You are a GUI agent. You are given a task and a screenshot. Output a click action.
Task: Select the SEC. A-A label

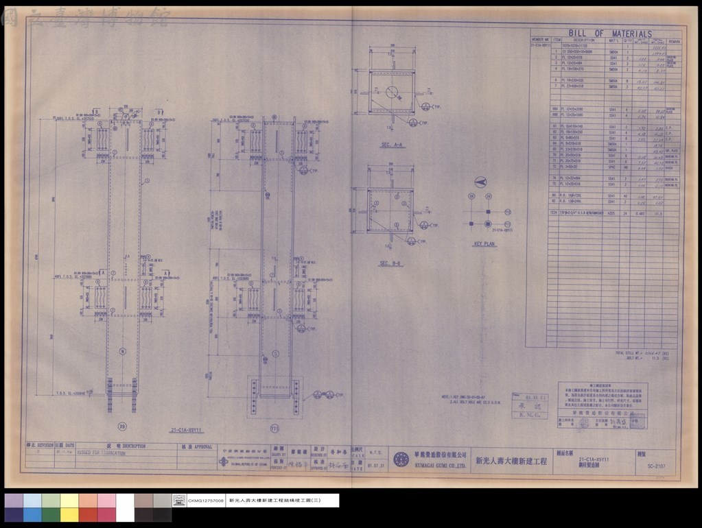click(392, 145)
